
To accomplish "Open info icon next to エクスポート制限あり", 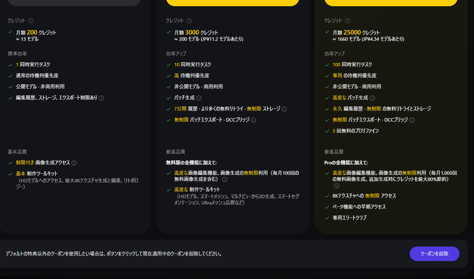I will [101, 98].
